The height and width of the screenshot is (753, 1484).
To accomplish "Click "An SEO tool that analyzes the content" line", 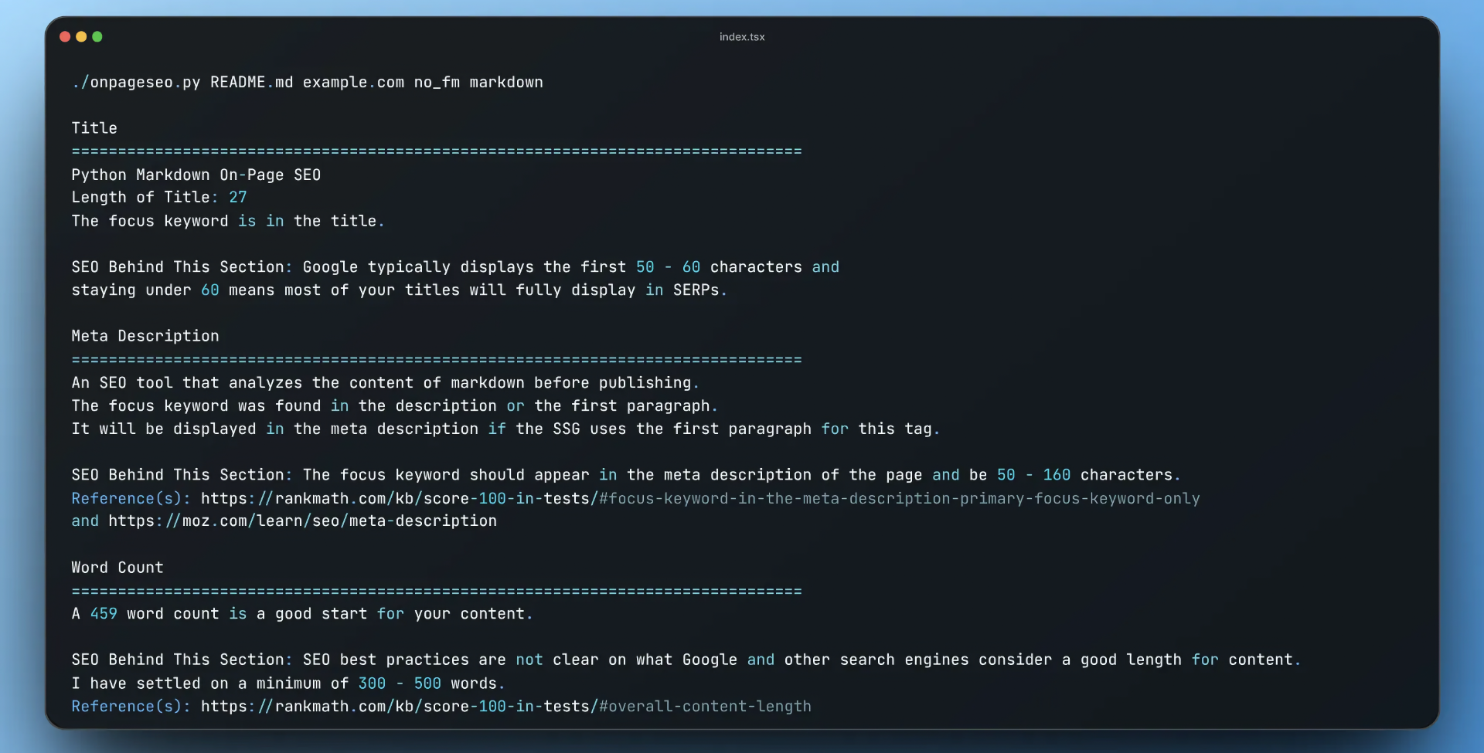I will tap(386, 383).
